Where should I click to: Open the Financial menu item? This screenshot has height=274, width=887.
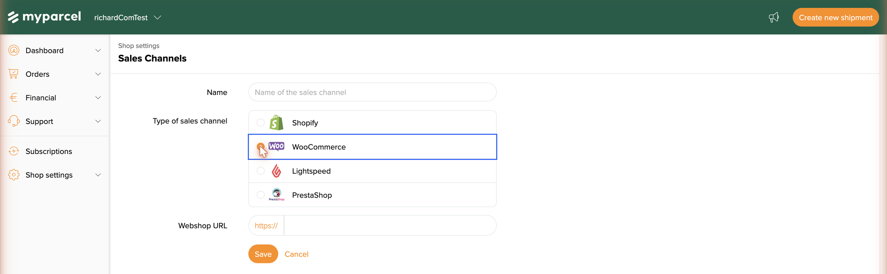(x=55, y=98)
